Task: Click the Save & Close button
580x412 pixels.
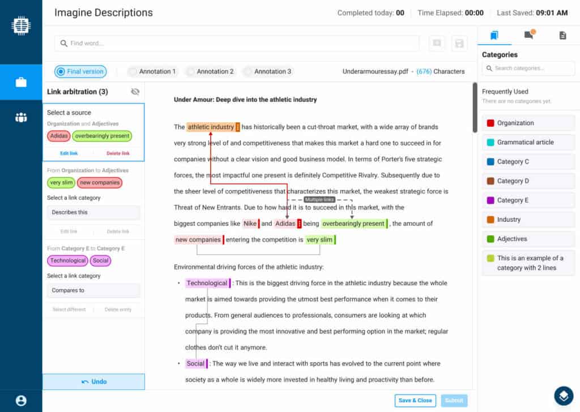Action: click(x=415, y=400)
